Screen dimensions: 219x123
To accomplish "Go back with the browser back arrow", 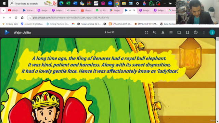I will click(4, 17).
